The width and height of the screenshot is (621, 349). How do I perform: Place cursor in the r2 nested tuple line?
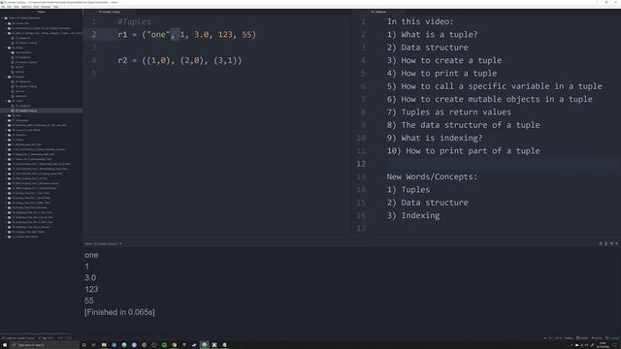(x=180, y=60)
